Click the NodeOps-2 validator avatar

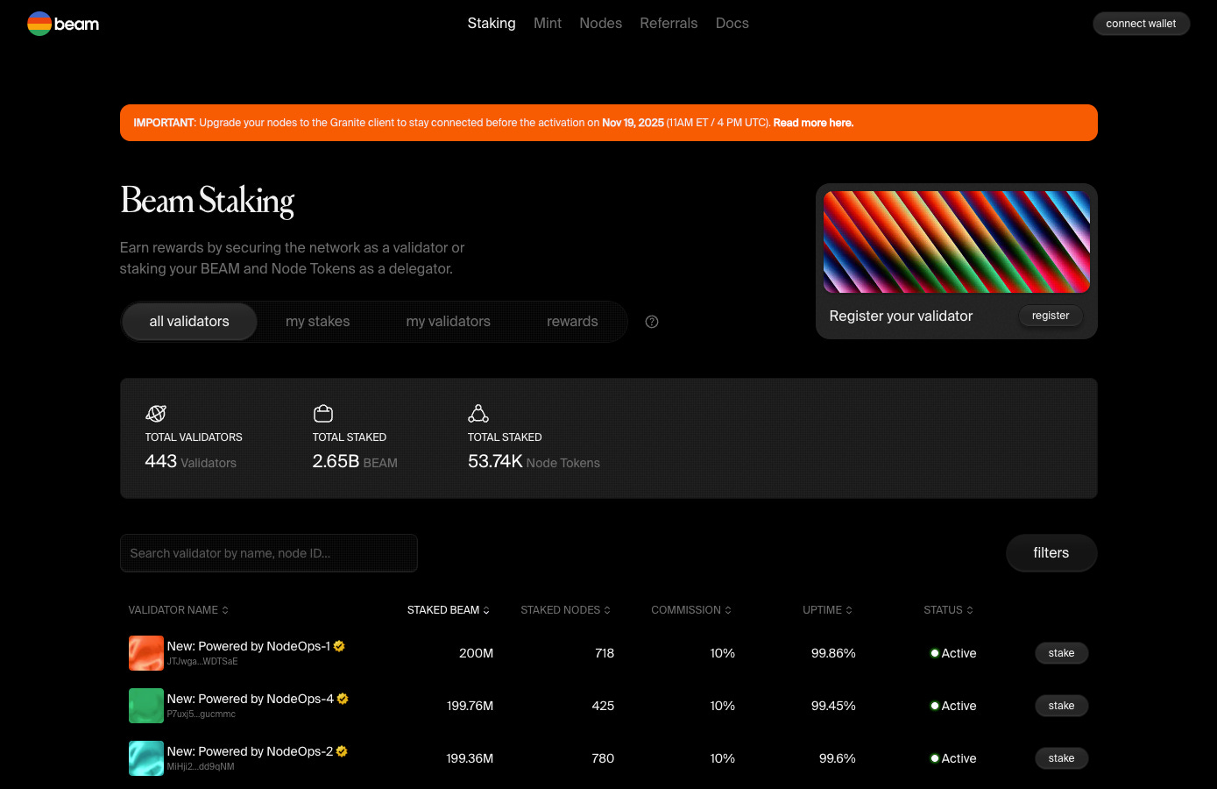(146, 758)
